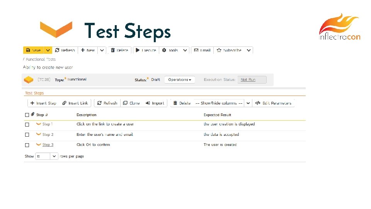
Task: Open the Step 3 link
Action: (48, 145)
